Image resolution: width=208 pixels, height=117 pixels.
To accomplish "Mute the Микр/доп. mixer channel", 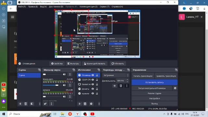I will (64, 85).
